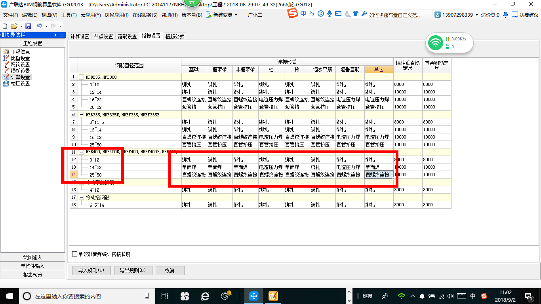Open the 工具(T) menu
Screen dimensions: 541x304
coord(69,15)
